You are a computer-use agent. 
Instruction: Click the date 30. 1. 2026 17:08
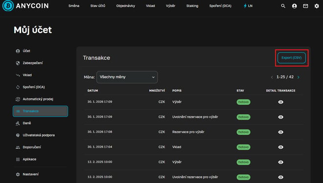(100, 132)
